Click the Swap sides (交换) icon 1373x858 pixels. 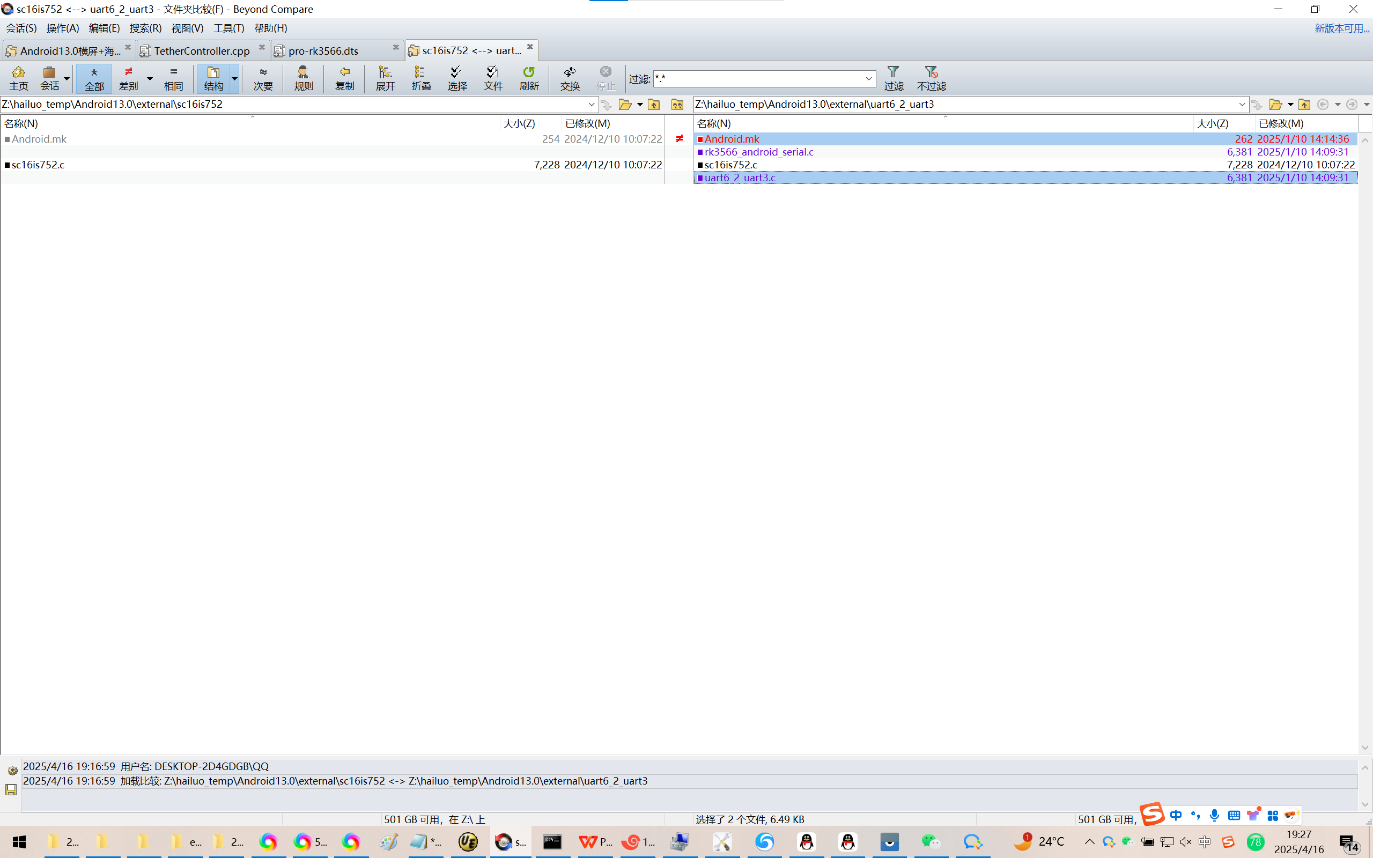click(x=570, y=78)
